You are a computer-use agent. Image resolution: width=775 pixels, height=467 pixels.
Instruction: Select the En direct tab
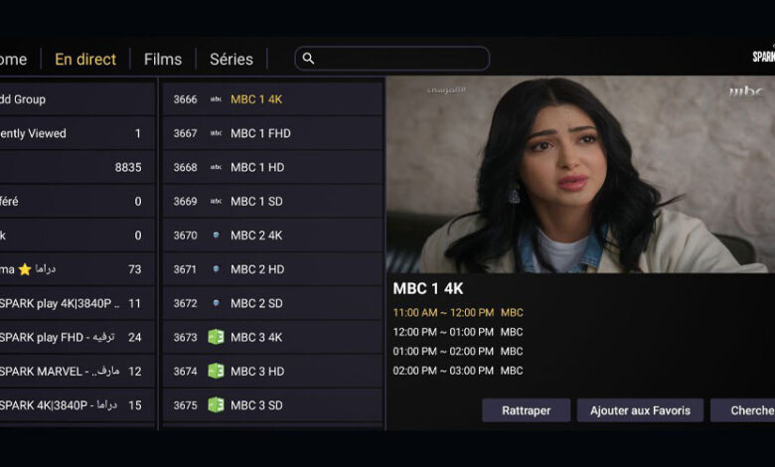[85, 60]
